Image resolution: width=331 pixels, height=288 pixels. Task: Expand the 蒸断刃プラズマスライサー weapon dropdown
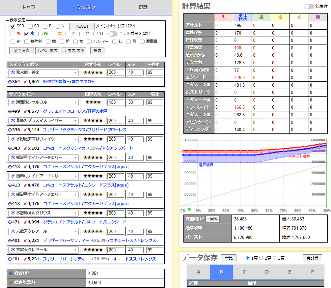point(43,121)
